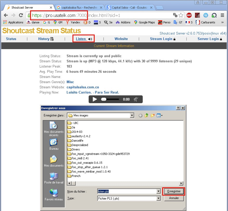The width and height of the screenshot is (228, 211).
Task: Switch to the Capital Salsa - Cali tab
Action: (129, 8)
